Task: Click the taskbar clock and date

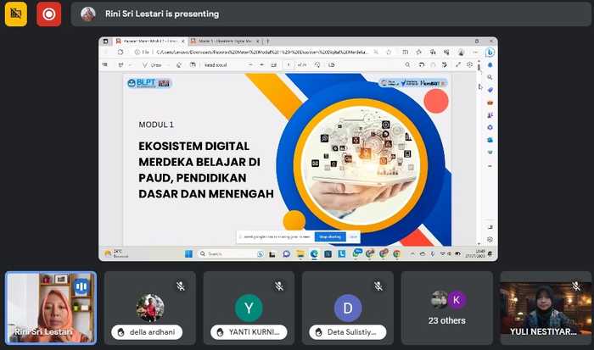Action: tap(475, 254)
